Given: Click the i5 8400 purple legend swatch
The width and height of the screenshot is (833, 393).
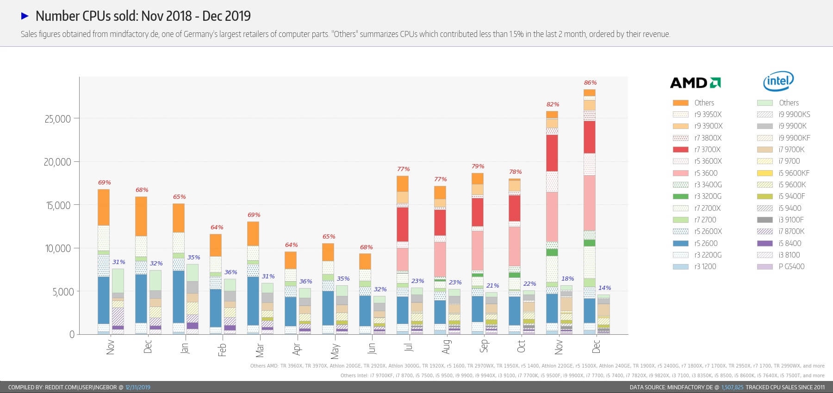Looking at the screenshot, I should click(x=765, y=243).
